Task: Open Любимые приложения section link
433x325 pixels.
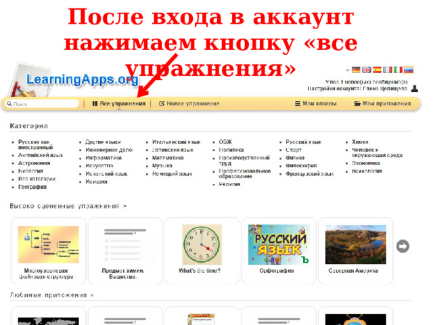Action: [x=51, y=295]
